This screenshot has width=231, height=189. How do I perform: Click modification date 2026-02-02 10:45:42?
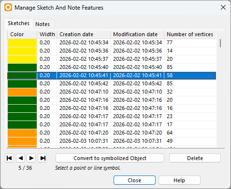pos(137,83)
